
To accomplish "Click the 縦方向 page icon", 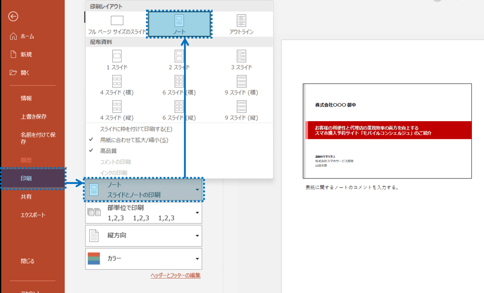I will (x=93, y=236).
